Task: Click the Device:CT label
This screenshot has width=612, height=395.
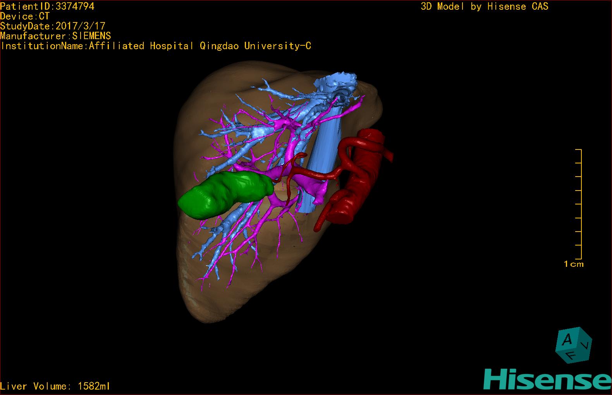Action: [x=25, y=16]
